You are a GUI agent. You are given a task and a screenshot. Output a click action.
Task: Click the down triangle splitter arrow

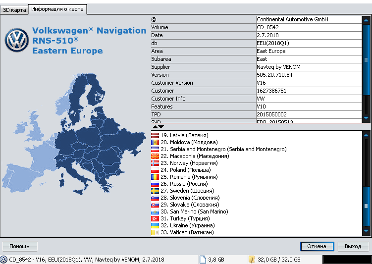coord(161,127)
